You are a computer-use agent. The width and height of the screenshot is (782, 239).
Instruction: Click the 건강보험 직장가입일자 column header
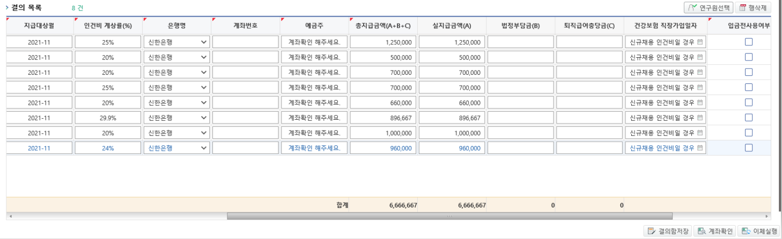pos(665,25)
